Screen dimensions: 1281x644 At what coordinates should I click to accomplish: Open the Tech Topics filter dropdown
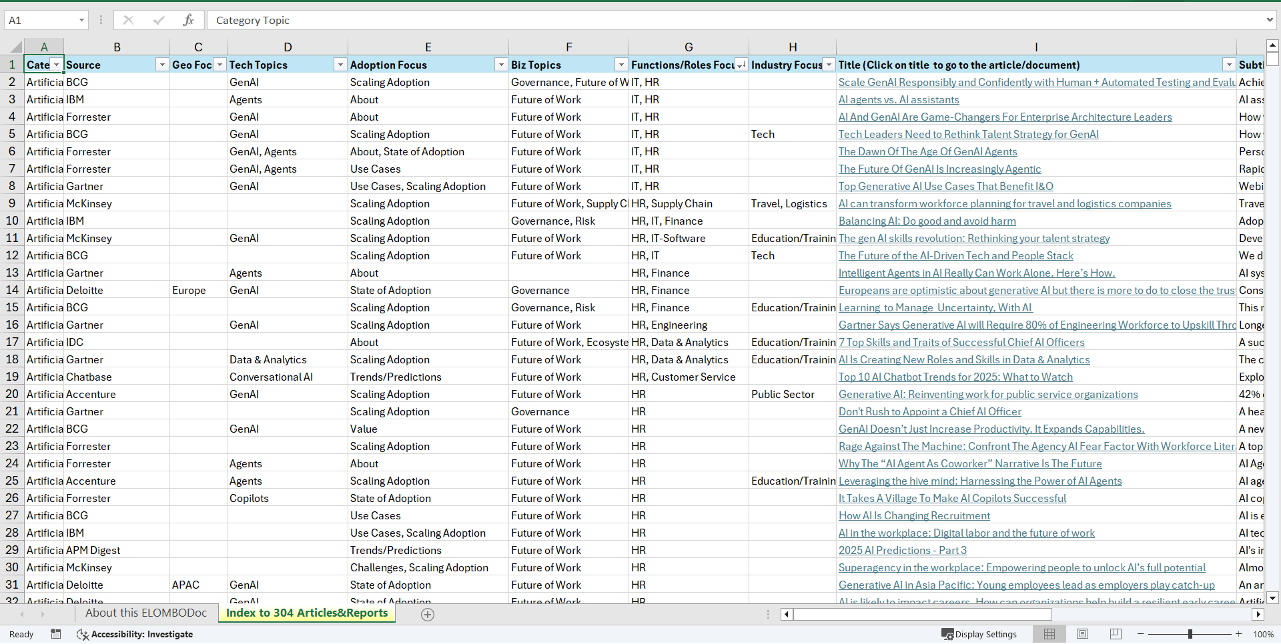[340, 65]
